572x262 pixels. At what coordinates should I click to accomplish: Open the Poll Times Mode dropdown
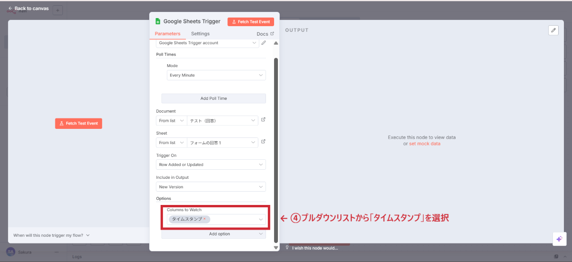point(216,75)
